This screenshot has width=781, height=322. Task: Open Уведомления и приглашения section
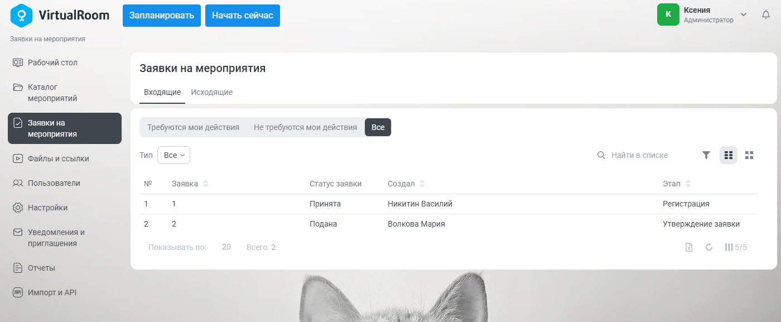tap(65, 238)
